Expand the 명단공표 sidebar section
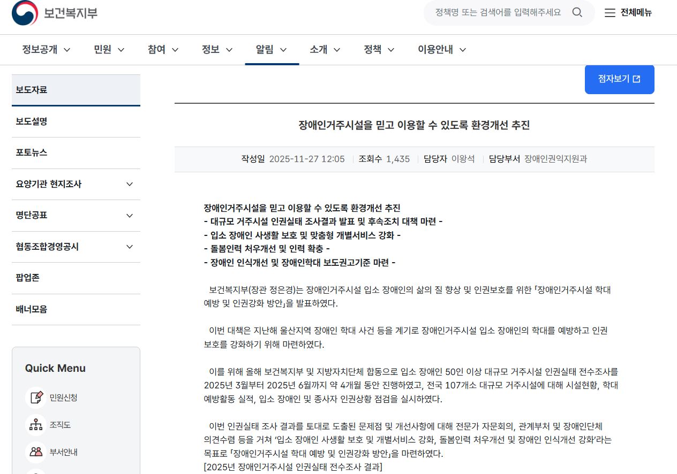This screenshot has width=677, height=474. [129, 216]
